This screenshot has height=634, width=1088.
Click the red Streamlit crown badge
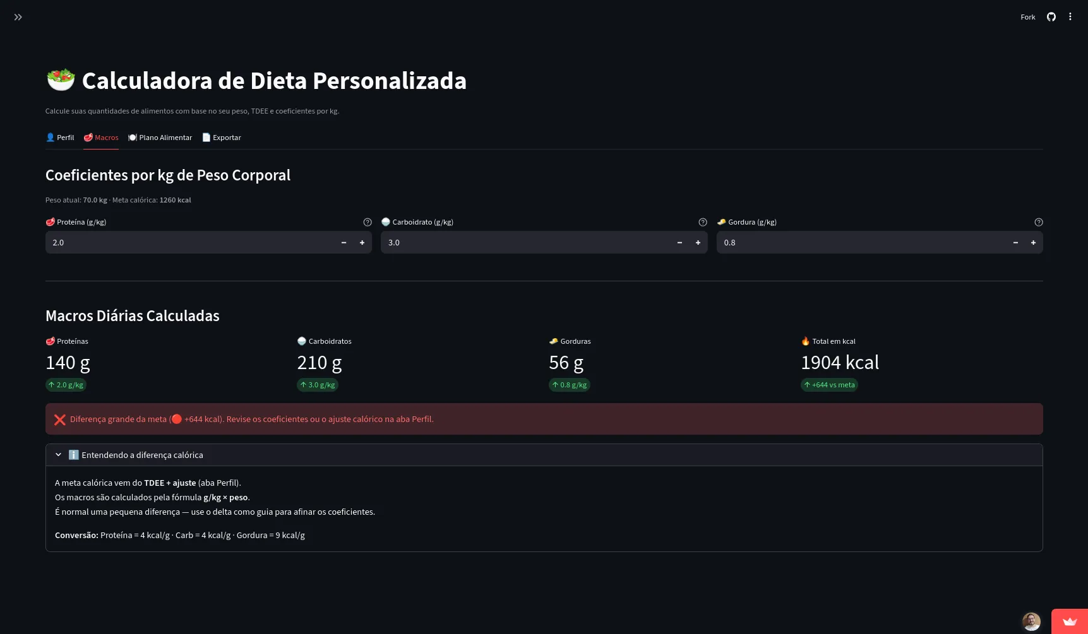point(1070,621)
